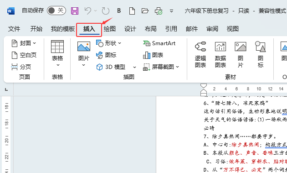Toggle the AutoSave (自动保存) switch
287x173 pixels.
56,10
